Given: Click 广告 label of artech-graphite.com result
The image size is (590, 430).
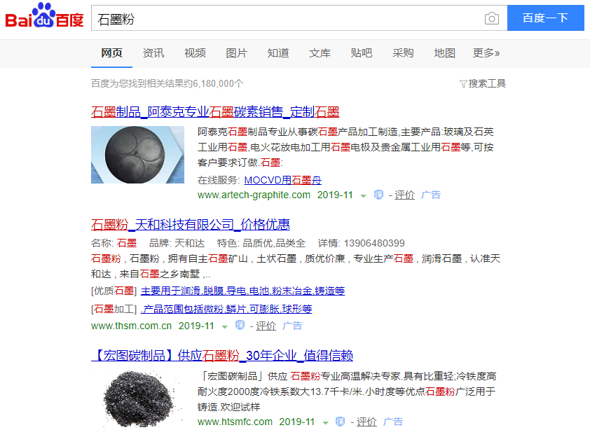Looking at the screenshot, I should pos(430,195).
